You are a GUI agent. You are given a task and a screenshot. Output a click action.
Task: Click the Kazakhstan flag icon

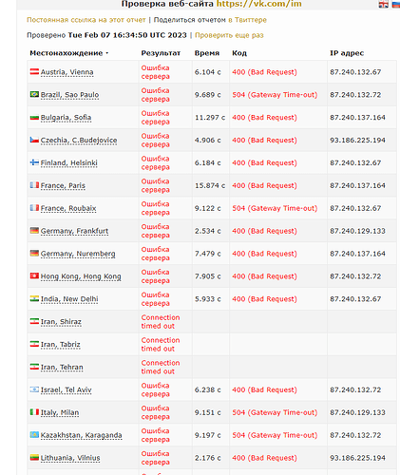click(34, 434)
